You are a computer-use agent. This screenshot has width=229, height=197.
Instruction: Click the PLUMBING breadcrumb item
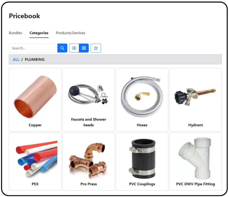(35, 59)
